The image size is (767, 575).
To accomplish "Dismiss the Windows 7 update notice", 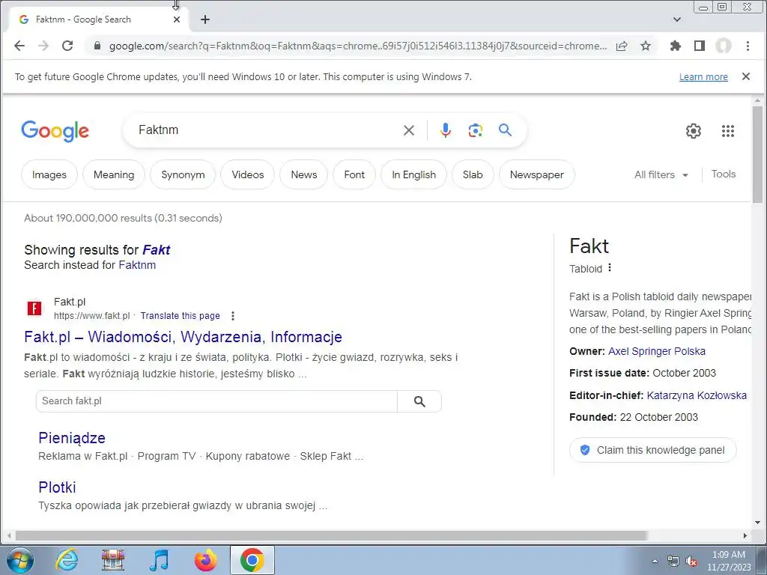I will pos(745,76).
